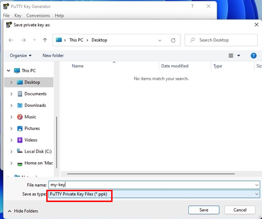Open the address bar history dropdown
The height and width of the screenshot is (219, 262).
tap(160, 40)
